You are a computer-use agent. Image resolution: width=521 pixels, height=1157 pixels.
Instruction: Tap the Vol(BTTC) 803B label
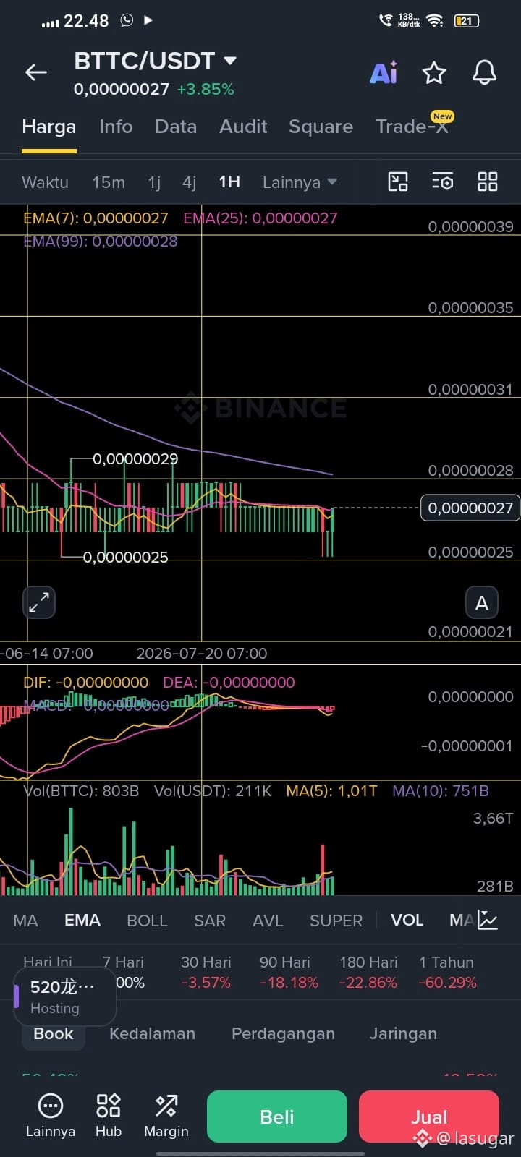click(81, 790)
